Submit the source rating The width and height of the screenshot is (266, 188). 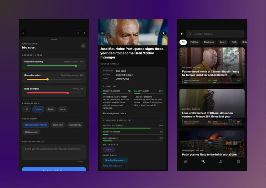tap(54, 169)
